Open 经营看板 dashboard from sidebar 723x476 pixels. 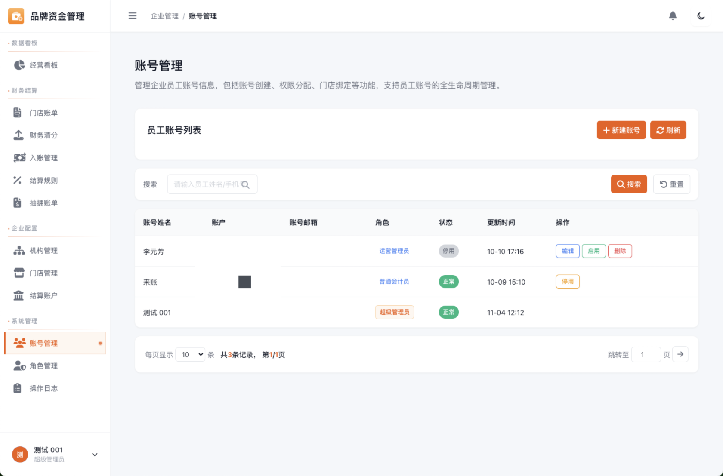click(43, 65)
